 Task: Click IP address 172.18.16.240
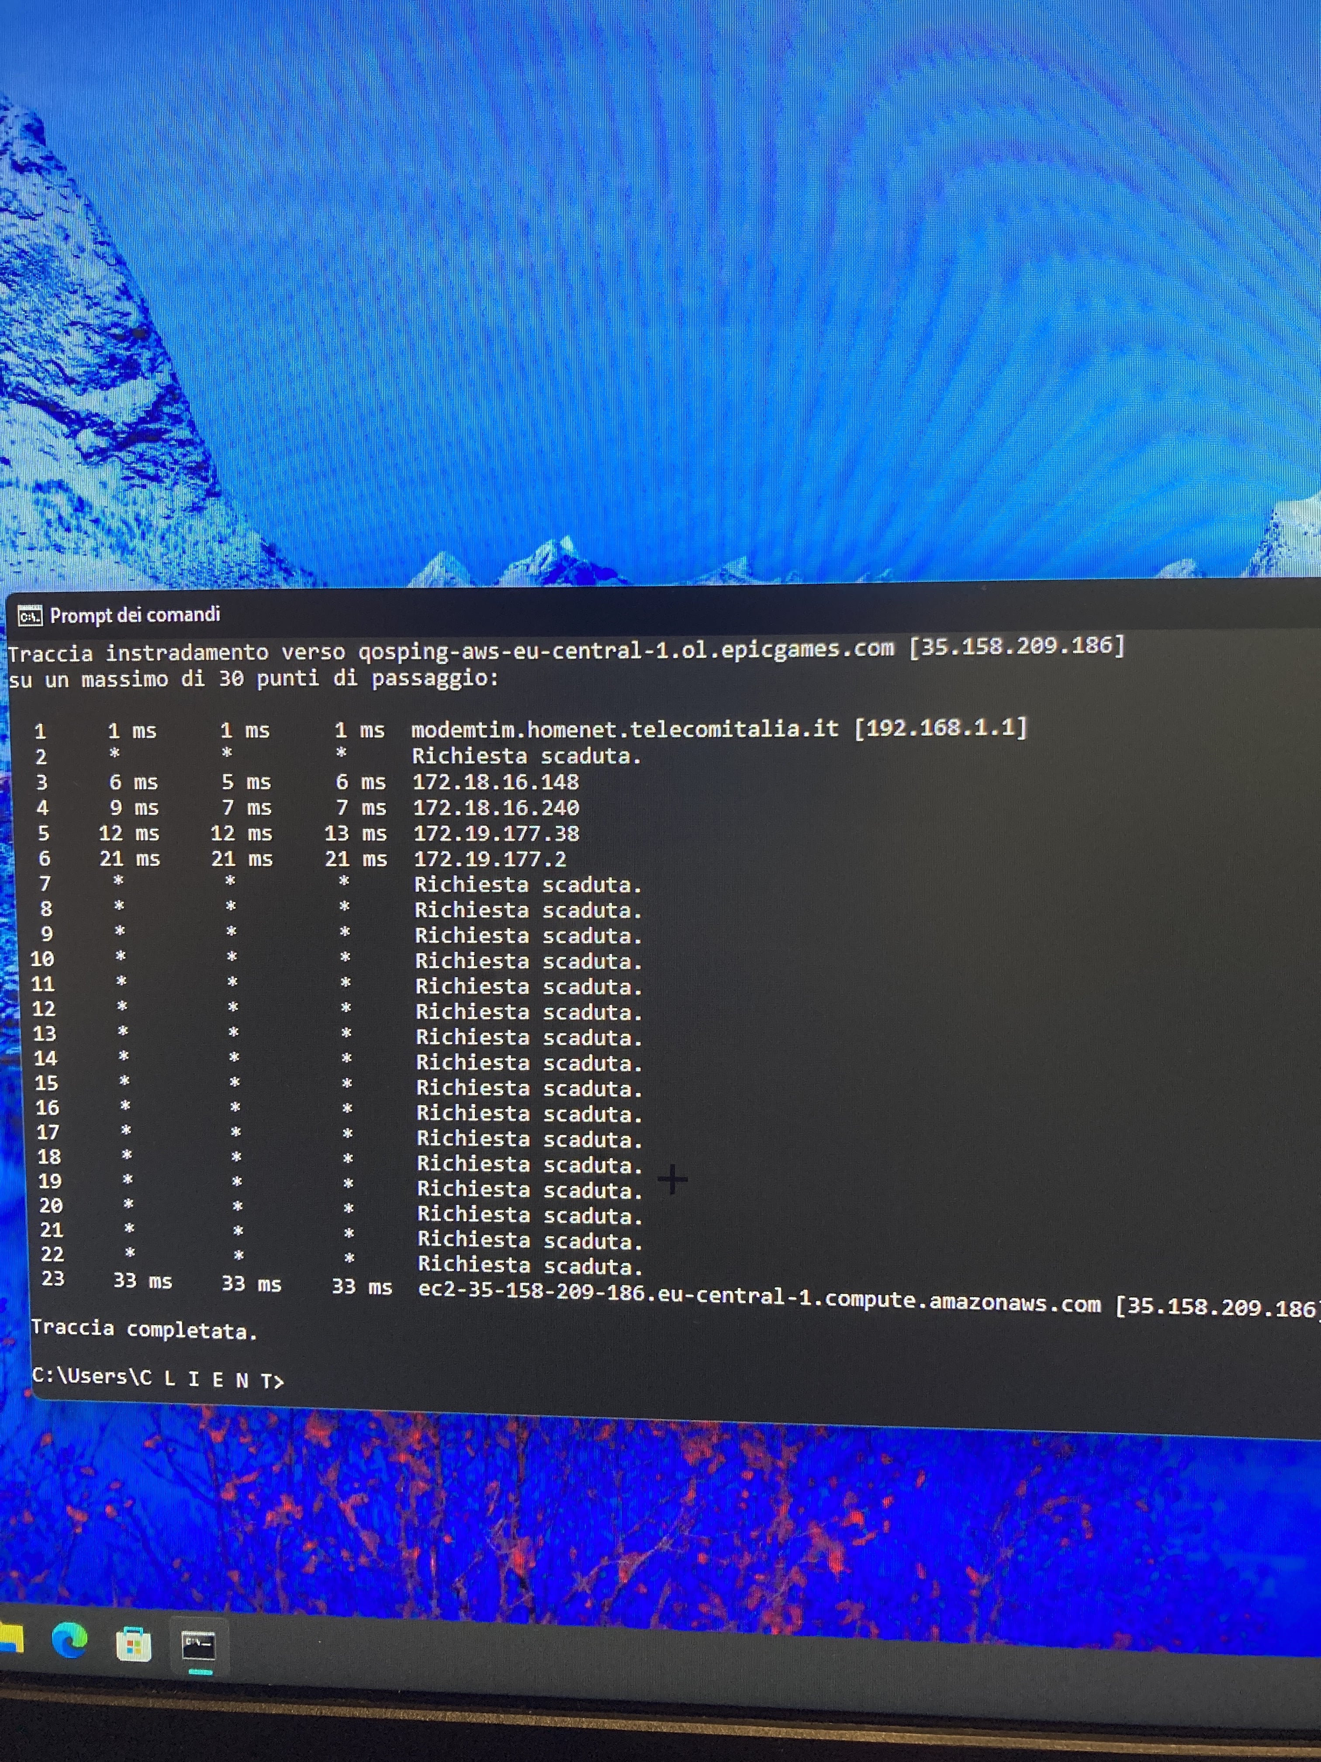[x=496, y=807]
